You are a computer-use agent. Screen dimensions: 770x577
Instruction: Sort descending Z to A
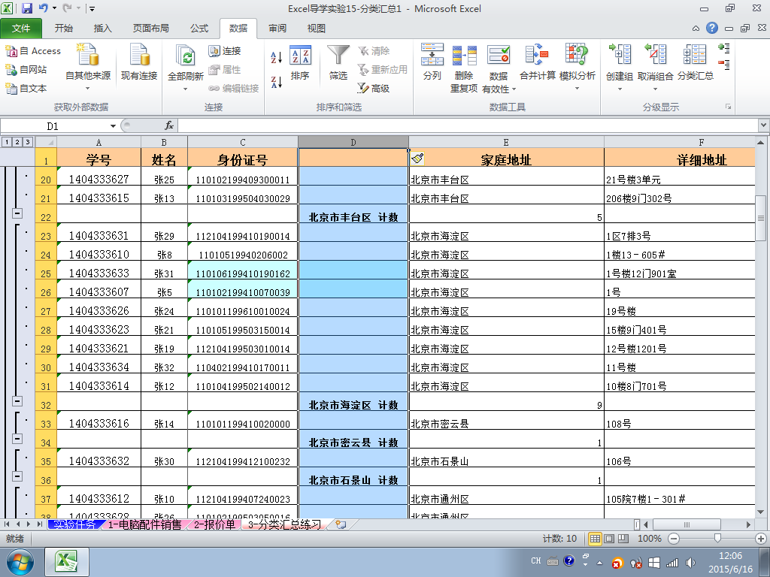point(277,81)
